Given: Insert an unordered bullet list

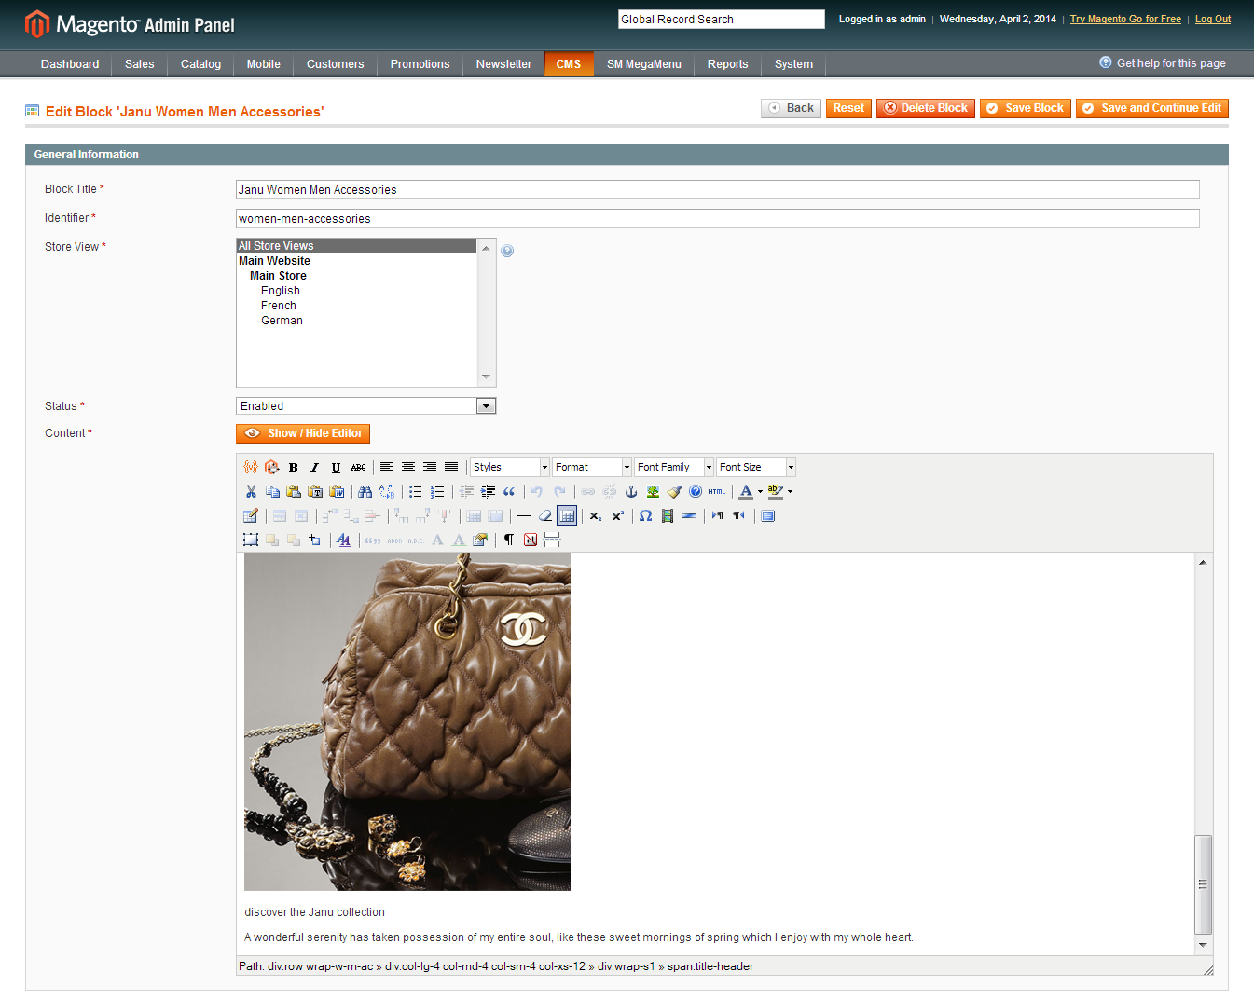Looking at the screenshot, I should pyautogui.click(x=415, y=491).
